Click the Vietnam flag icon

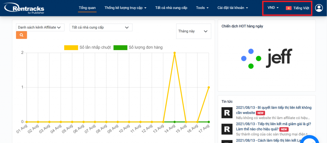pyautogui.click(x=289, y=8)
